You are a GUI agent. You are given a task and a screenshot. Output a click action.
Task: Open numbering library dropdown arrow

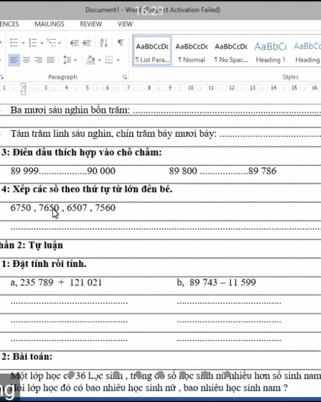tap(42, 43)
